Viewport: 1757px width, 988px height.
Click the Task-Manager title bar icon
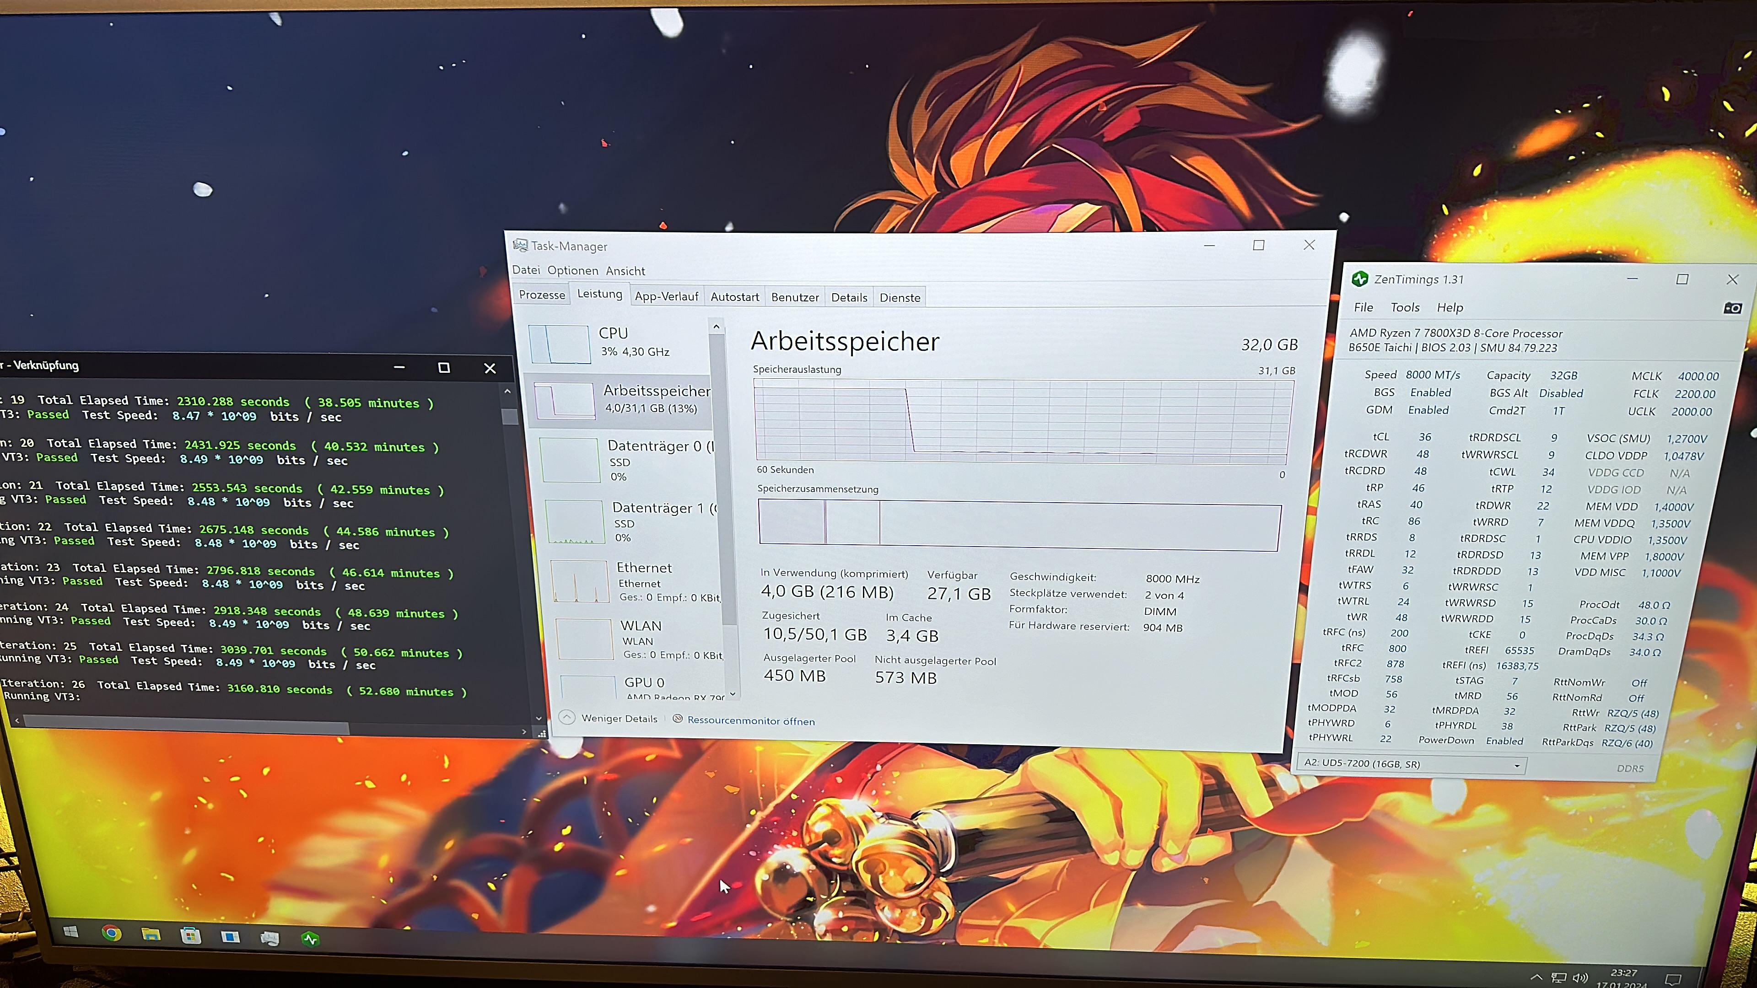click(520, 245)
